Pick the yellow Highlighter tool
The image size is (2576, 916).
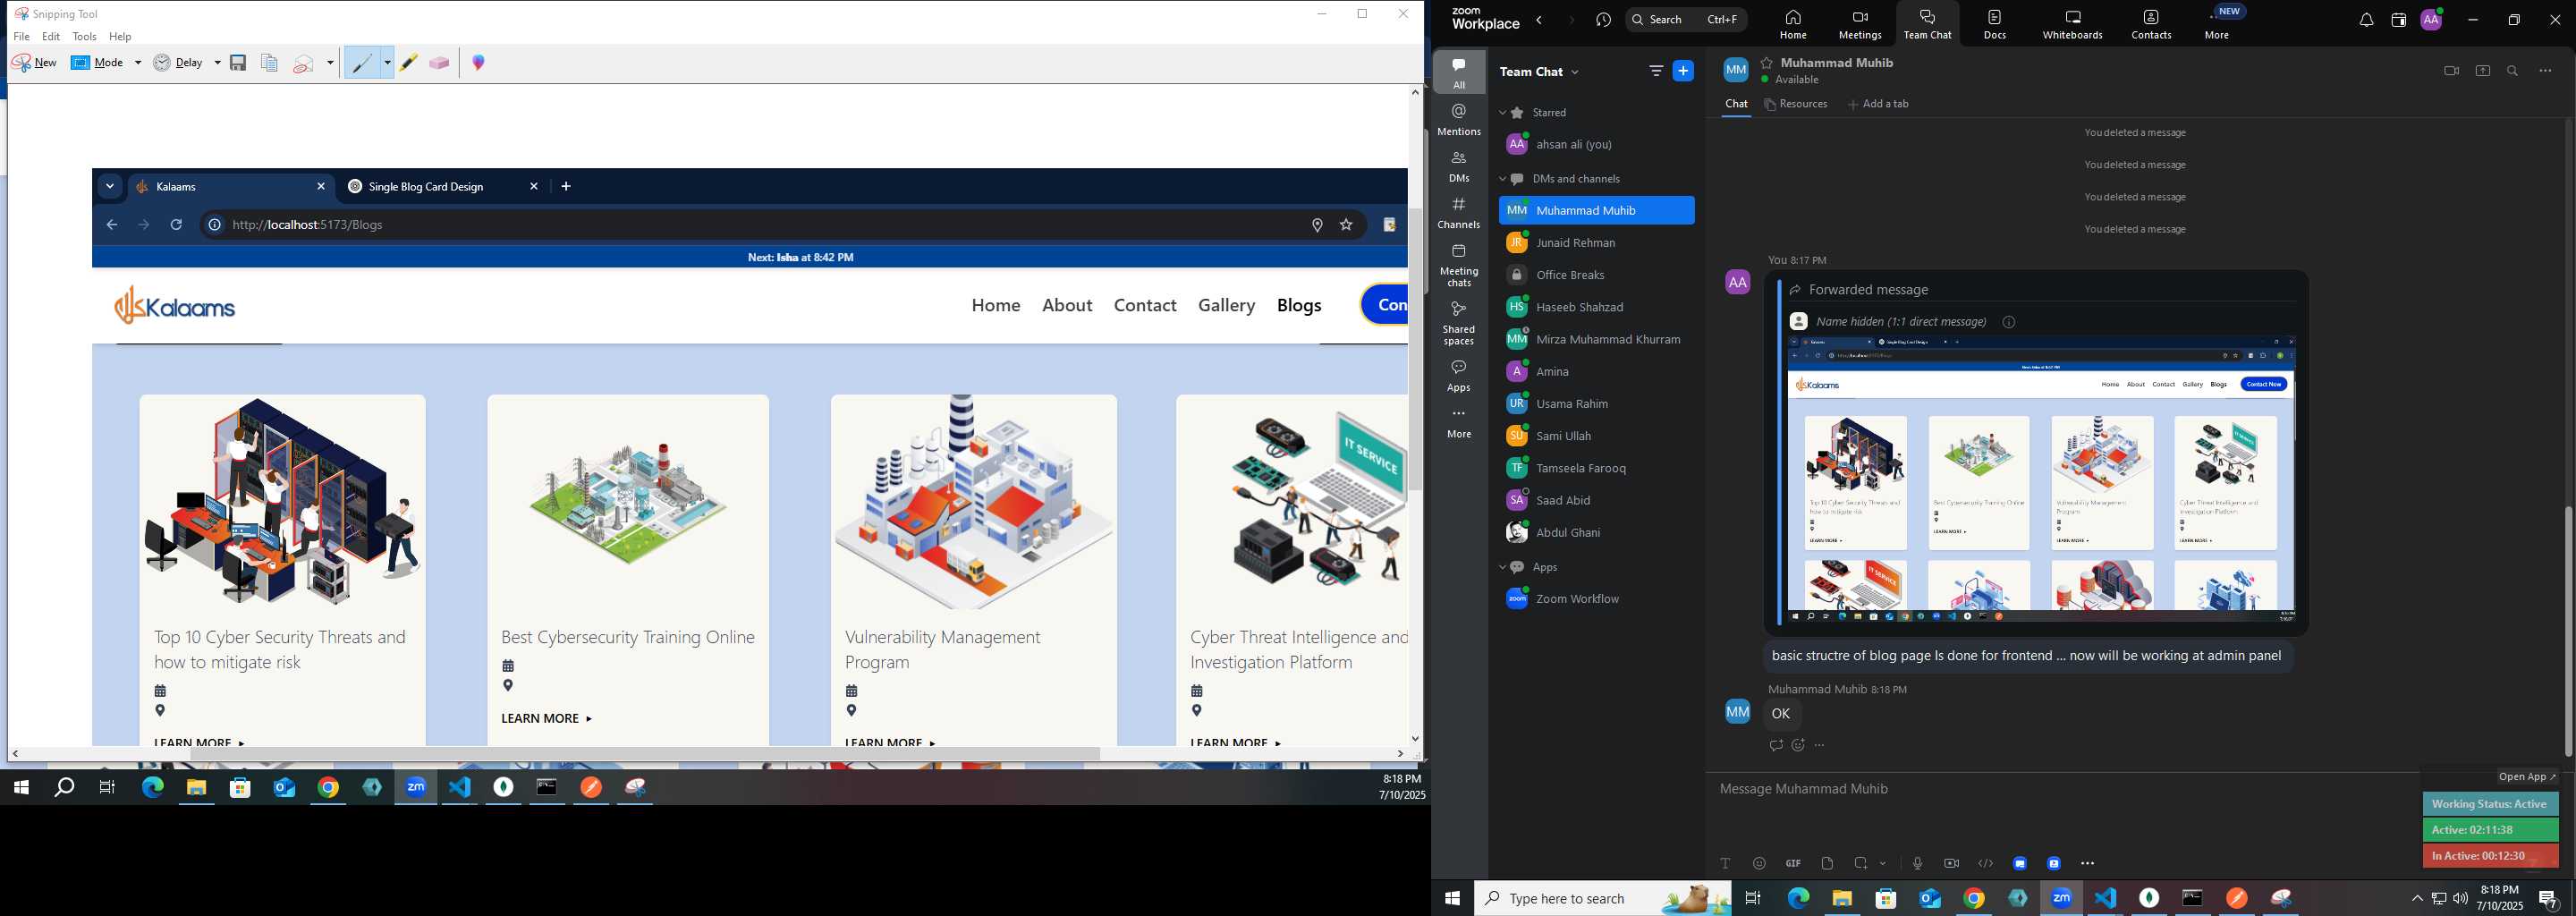[x=409, y=63]
